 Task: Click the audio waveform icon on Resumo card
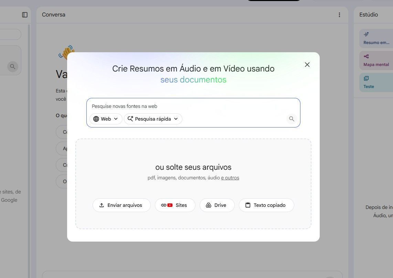click(x=366, y=34)
